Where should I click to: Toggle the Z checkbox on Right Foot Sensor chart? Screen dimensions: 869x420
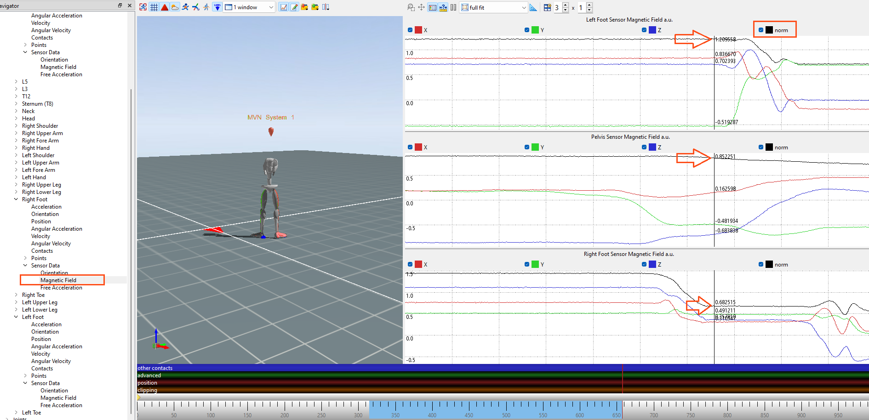coord(644,264)
